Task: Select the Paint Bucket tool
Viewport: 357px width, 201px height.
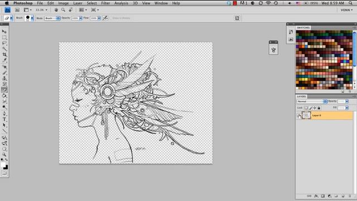Action: pyautogui.click(x=4, y=95)
